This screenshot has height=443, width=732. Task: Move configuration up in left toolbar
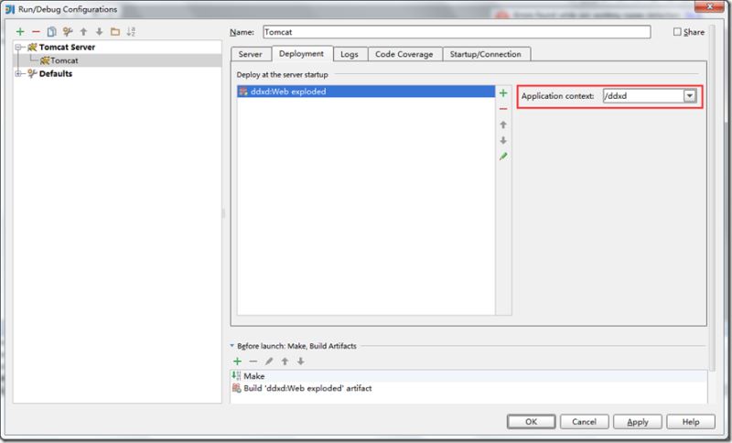coord(83,32)
